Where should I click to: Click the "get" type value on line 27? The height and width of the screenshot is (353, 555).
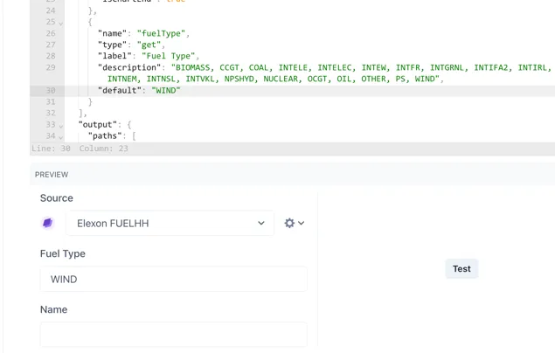[149, 45]
